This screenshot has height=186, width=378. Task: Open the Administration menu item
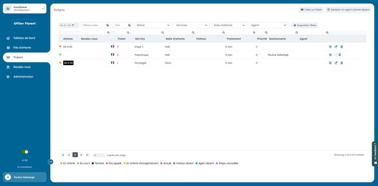tap(23, 77)
